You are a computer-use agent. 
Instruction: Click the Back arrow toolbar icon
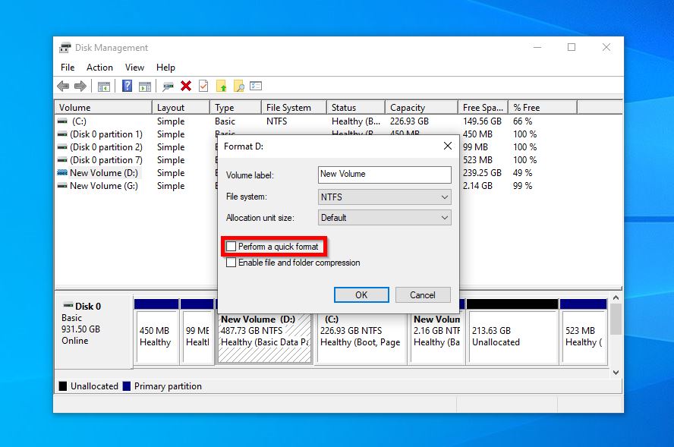click(63, 86)
